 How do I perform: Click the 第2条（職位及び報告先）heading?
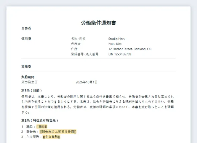40,121
